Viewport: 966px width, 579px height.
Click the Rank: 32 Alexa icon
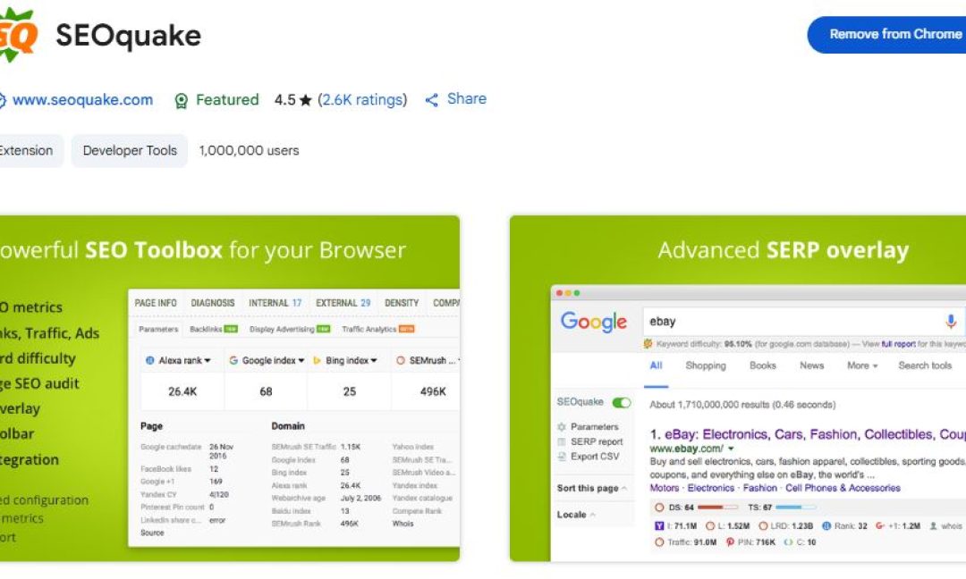click(826, 526)
